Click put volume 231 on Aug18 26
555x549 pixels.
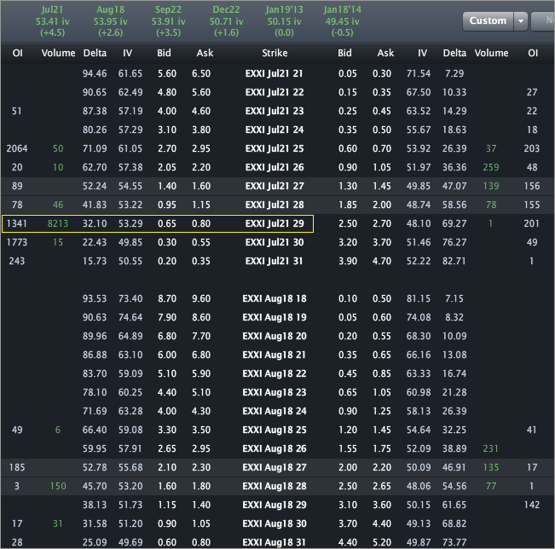490,448
